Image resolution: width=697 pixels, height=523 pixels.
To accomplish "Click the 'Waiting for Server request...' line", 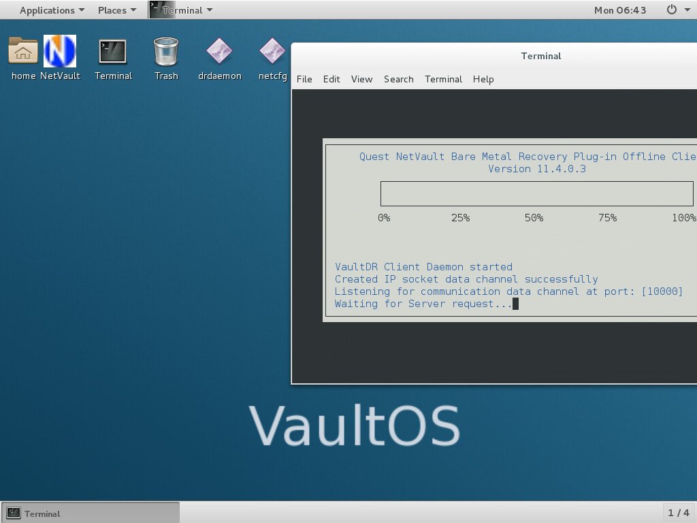I will (x=423, y=304).
